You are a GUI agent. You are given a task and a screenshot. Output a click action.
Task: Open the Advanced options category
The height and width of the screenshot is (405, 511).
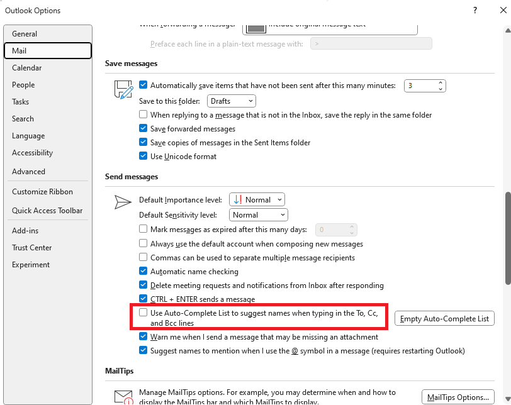pyautogui.click(x=48, y=171)
